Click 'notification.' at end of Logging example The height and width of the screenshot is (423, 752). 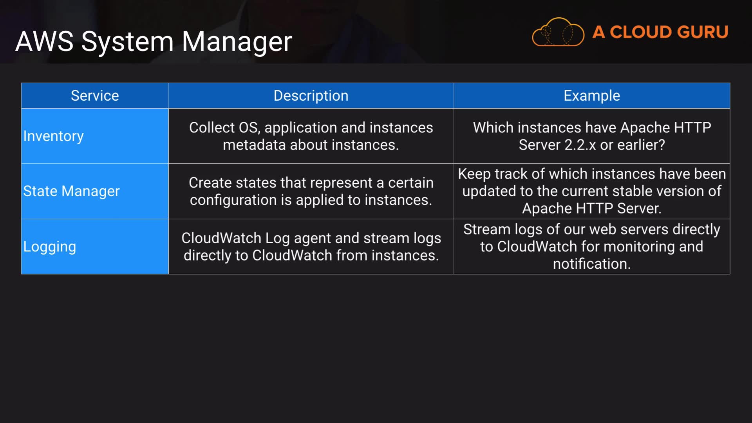(x=591, y=264)
